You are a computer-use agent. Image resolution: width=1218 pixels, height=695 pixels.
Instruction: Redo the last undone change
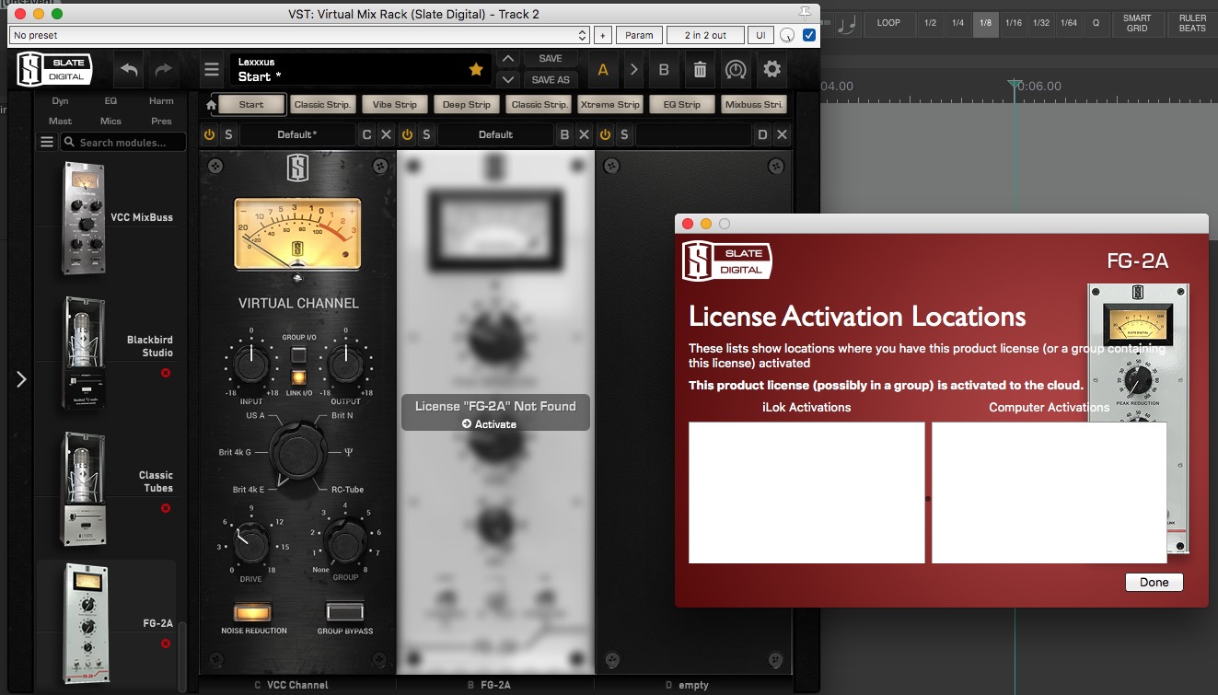163,70
